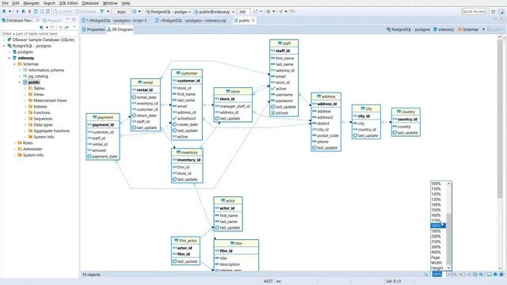The image size is (507, 285).
Task: Select the videoezy.sql editor tab
Action: (191, 21)
